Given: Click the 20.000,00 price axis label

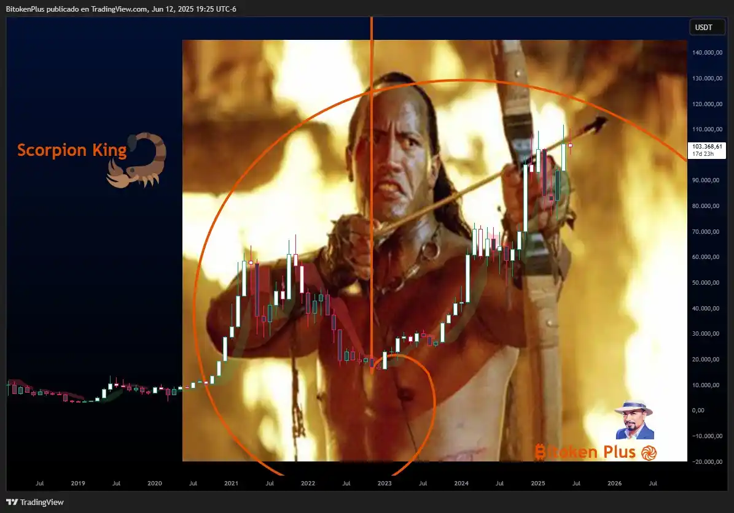Looking at the screenshot, I should click(x=706, y=359).
